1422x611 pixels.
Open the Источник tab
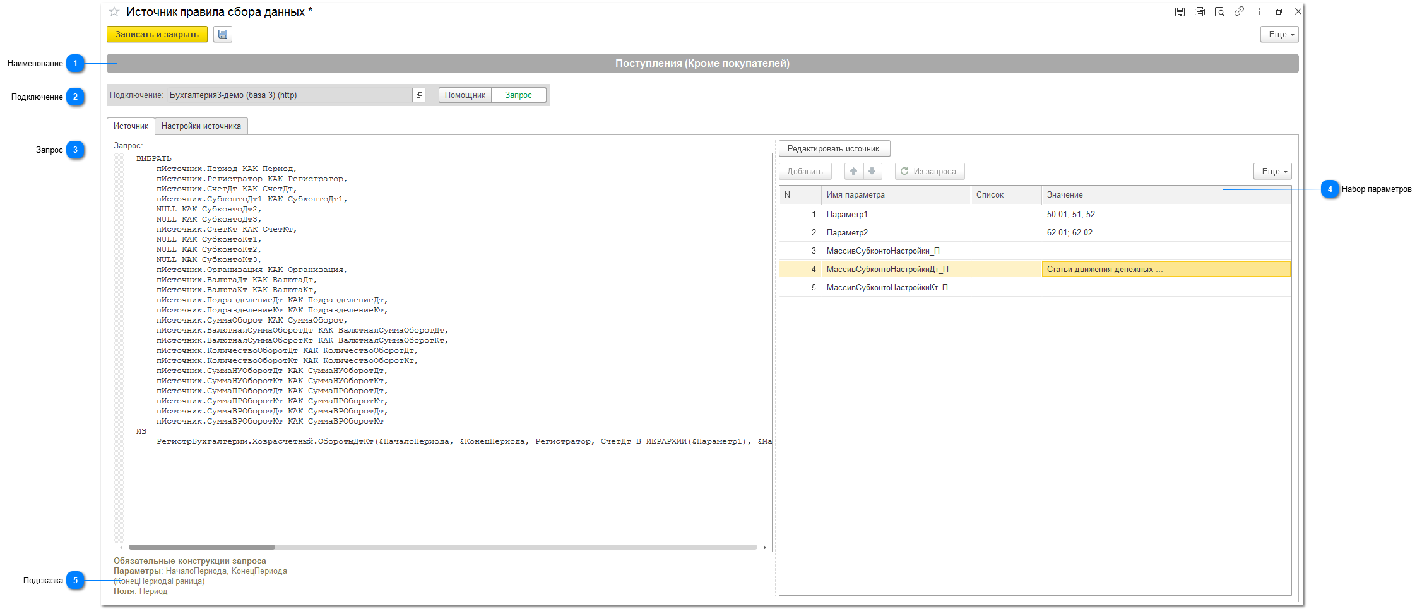point(131,126)
